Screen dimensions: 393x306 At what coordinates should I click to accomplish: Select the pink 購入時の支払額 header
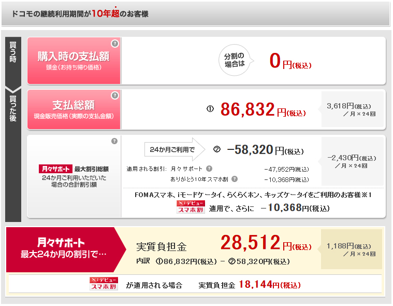(74, 60)
